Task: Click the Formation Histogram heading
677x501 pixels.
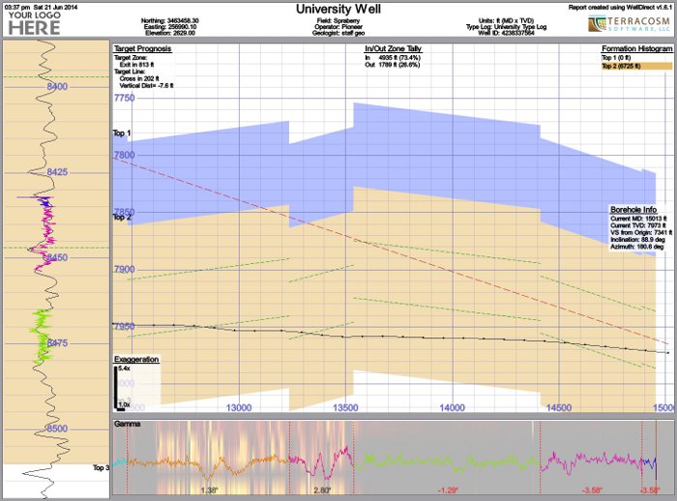Action: [636, 48]
